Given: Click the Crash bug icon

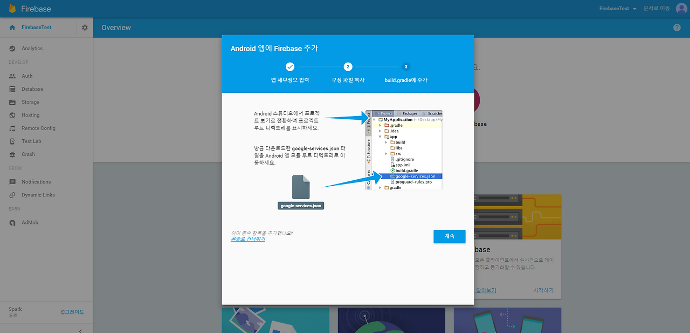Looking at the screenshot, I should coord(12,154).
